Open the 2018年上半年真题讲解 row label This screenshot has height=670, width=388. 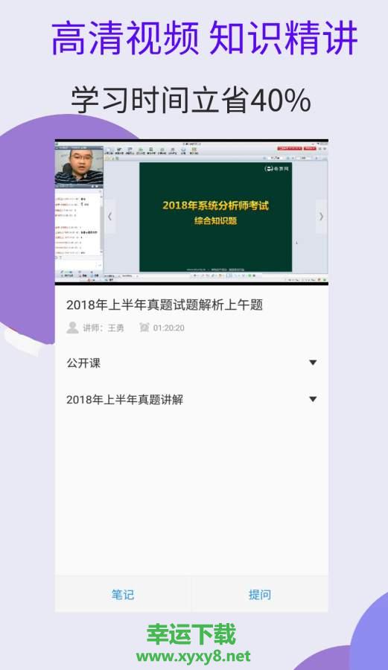click(125, 400)
